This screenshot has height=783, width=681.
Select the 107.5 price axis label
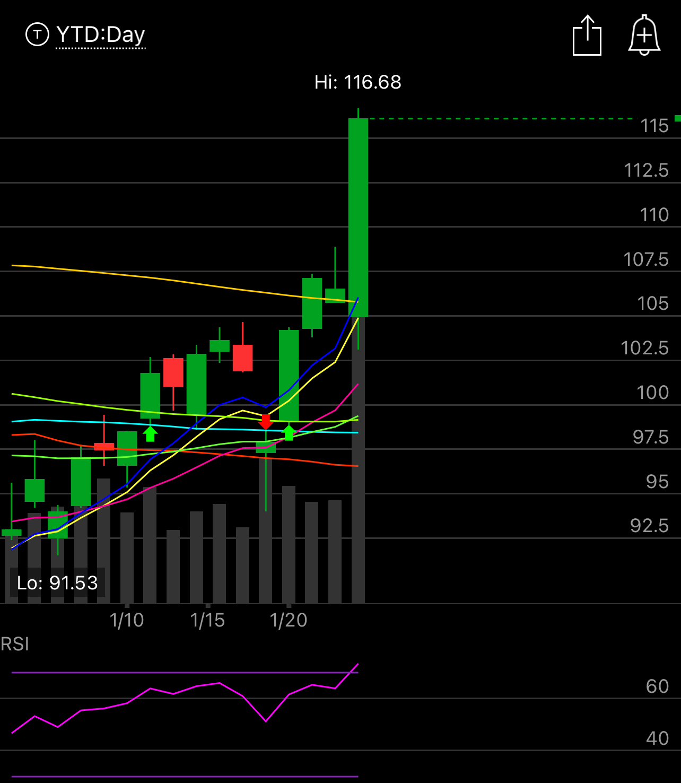point(646,260)
